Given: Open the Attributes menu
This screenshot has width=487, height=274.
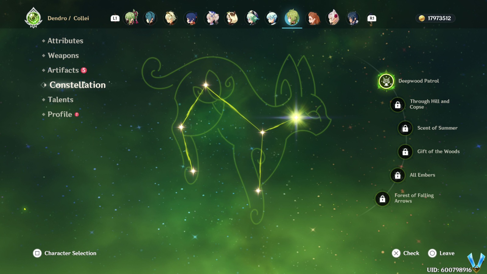Looking at the screenshot, I should pos(65,41).
